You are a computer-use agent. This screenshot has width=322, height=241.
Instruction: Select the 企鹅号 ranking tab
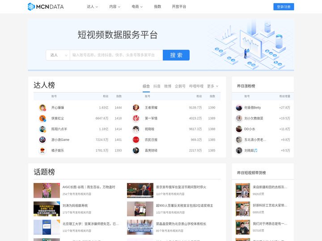[180, 86]
